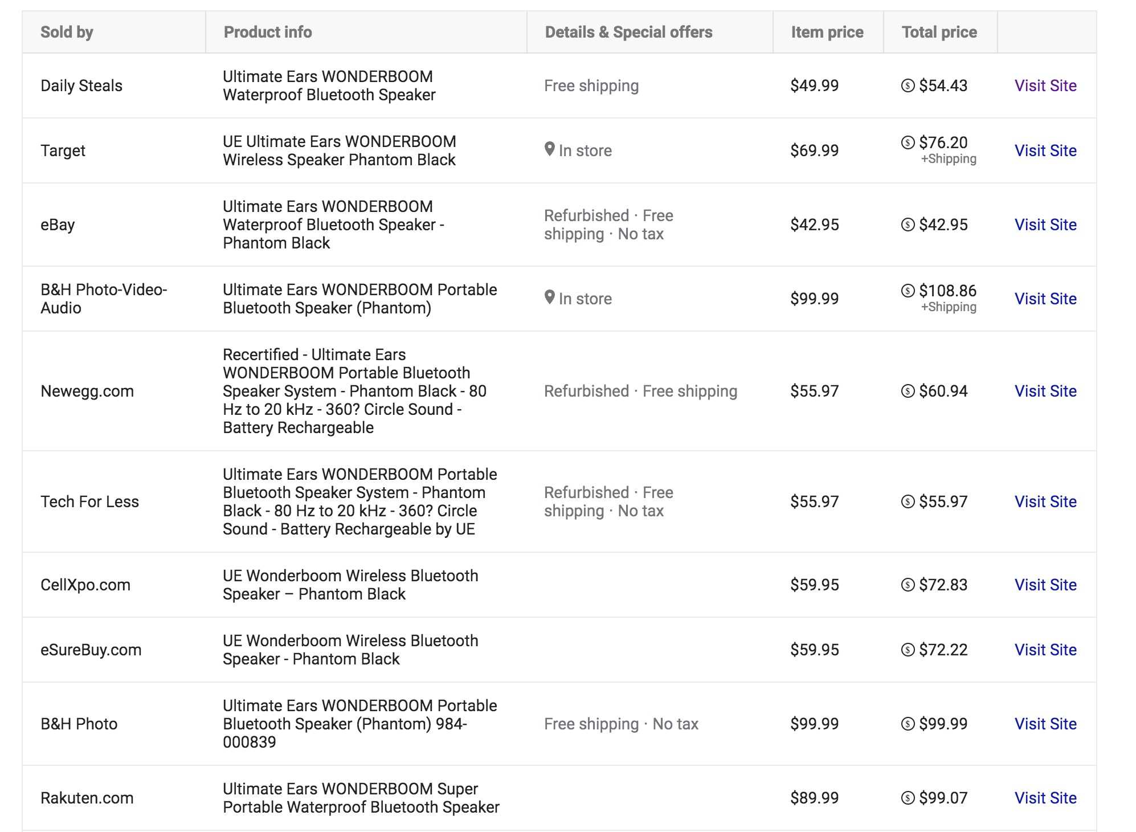The height and width of the screenshot is (832, 1136).
Task: Select the Target store name
Action: tap(63, 150)
